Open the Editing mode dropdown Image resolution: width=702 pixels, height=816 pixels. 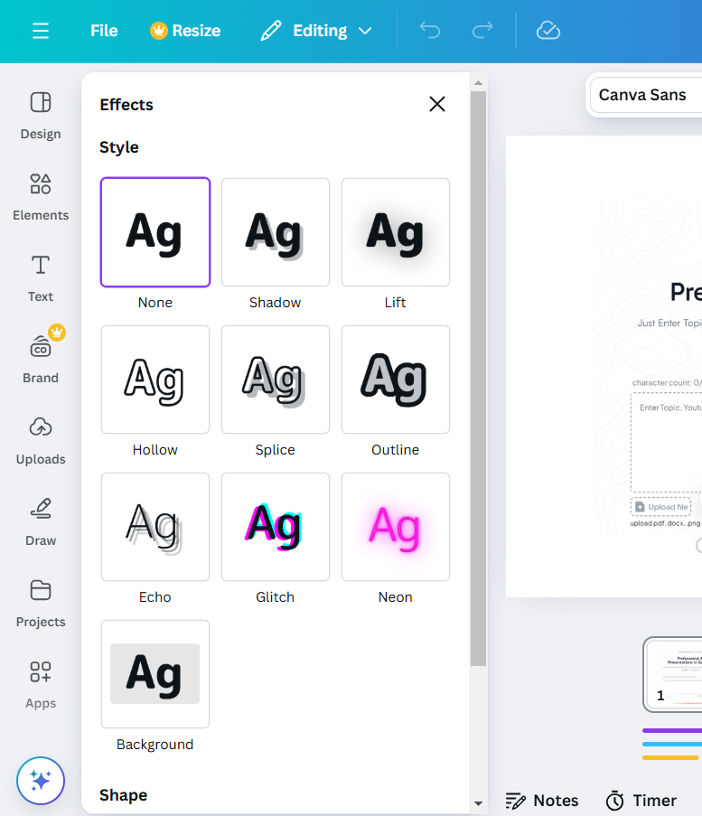point(317,31)
